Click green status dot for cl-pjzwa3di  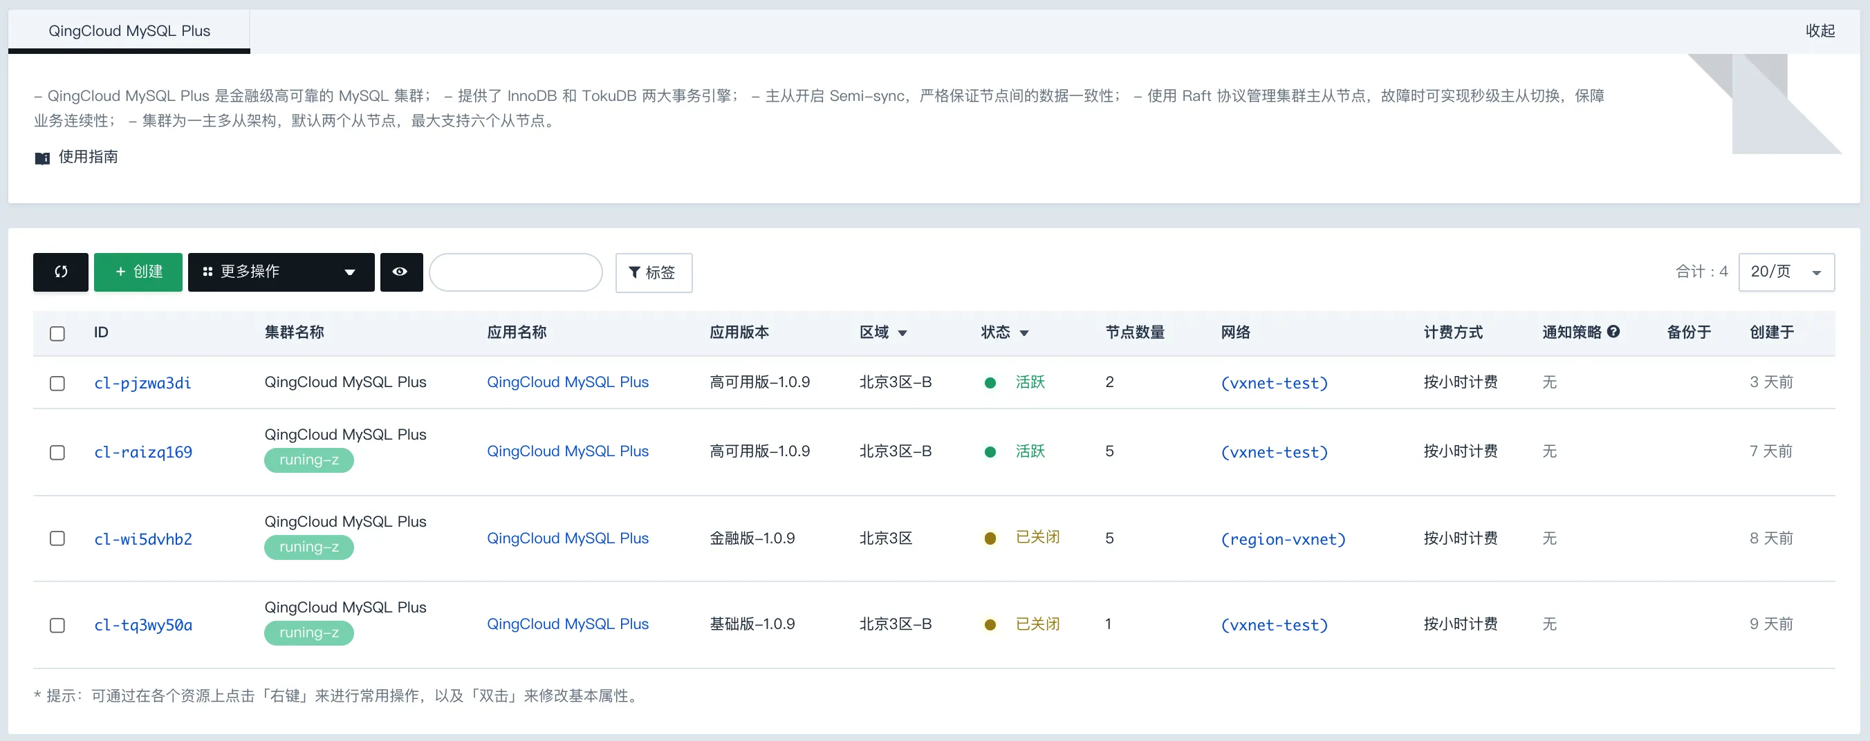(990, 382)
